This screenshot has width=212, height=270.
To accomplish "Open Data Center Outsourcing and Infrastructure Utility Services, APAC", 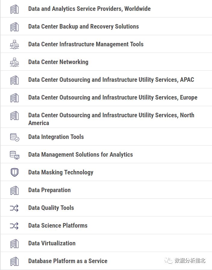I will pos(111,80).
